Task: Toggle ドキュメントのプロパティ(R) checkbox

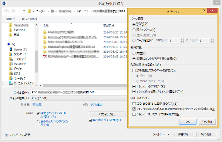Action: [134, 86]
